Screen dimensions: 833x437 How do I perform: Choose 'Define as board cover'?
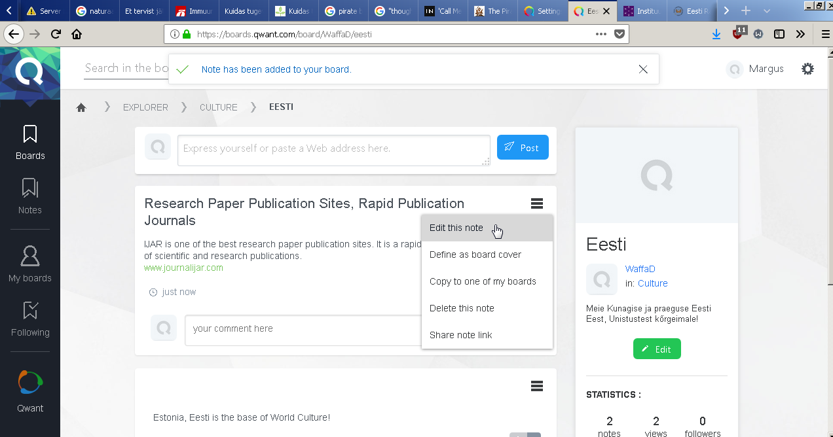pos(487,254)
